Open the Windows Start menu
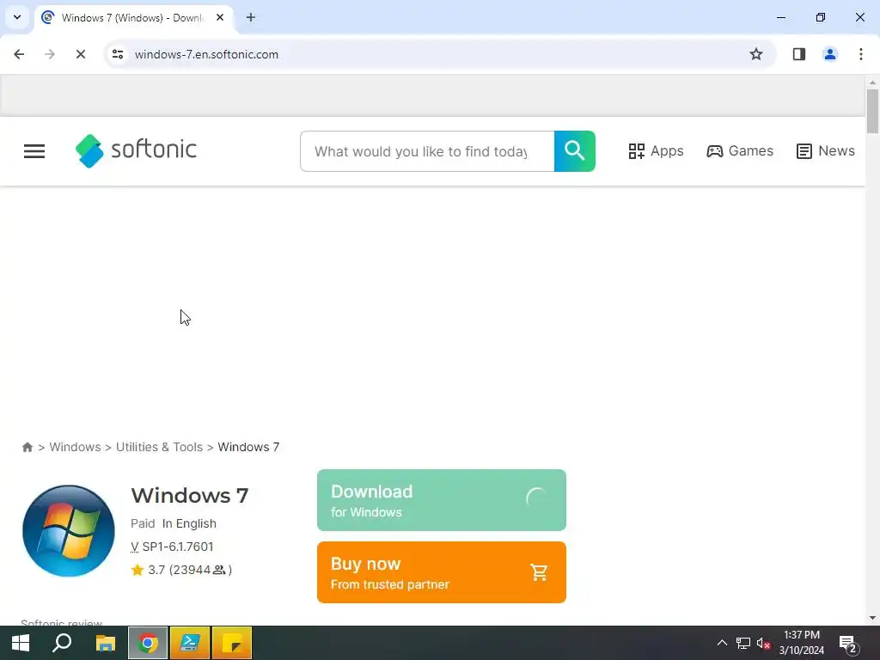The width and height of the screenshot is (880, 660). tap(21, 643)
